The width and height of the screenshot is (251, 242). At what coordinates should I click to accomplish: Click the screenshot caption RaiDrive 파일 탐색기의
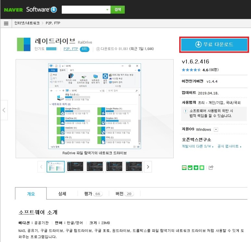coord(94,153)
